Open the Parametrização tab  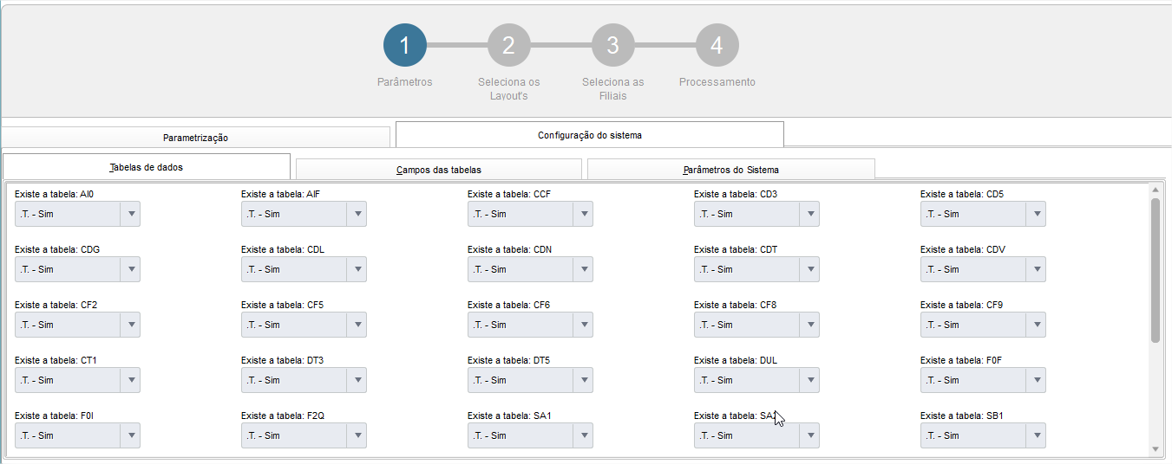tap(195, 138)
